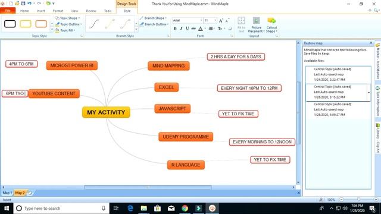Toggle Strikethrough formatting
Viewport: 381px width, 214px height.
coord(193,29)
